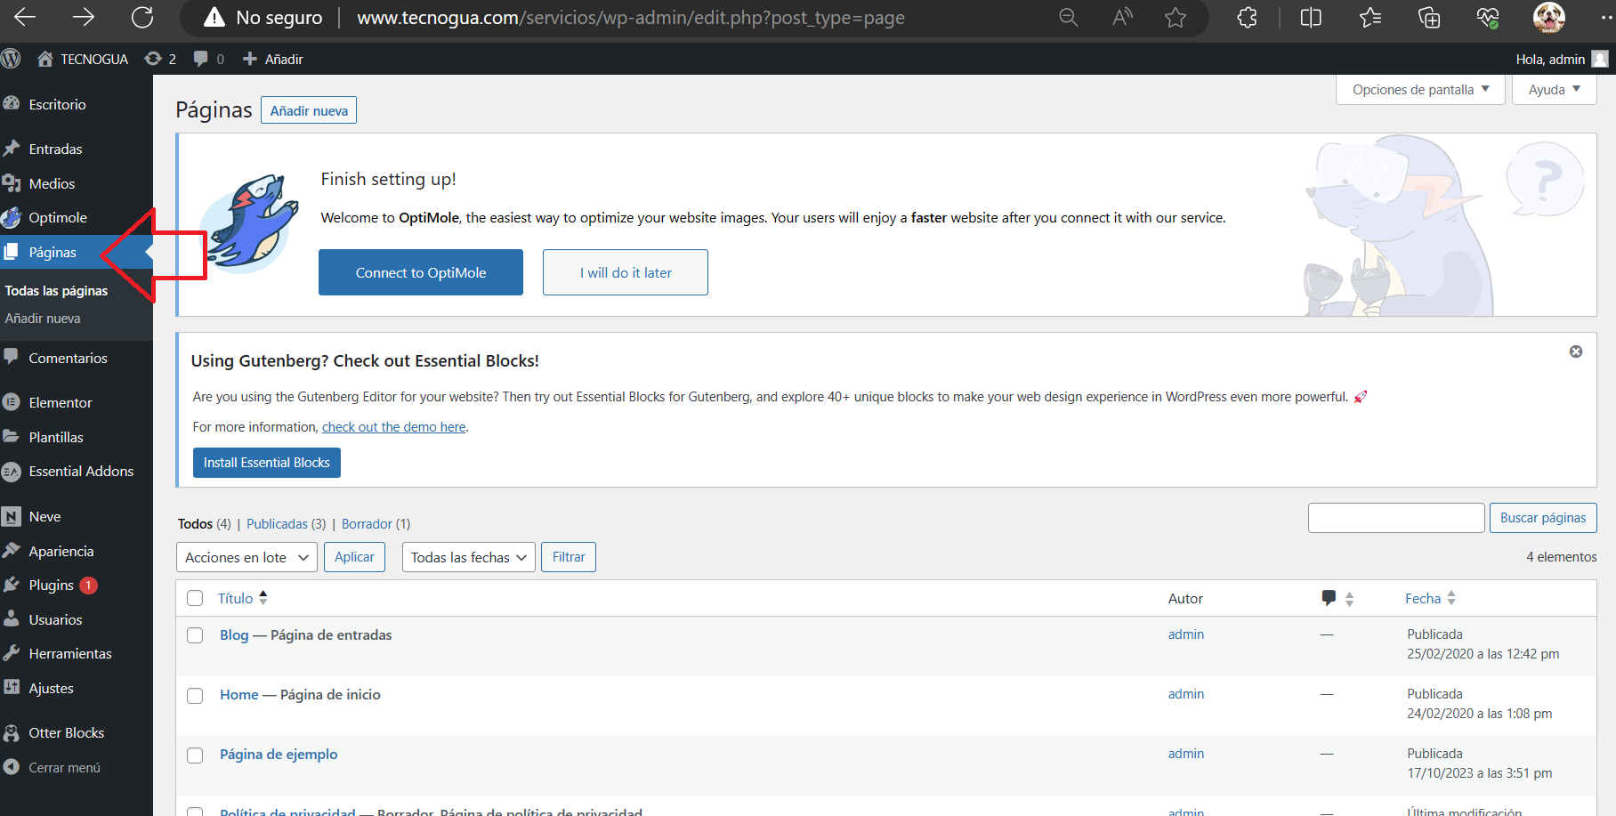This screenshot has height=816, width=1616.
Task: Open Todas las fechas dropdown
Action: (469, 557)
